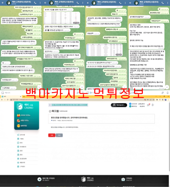Expand black account dropdown in site header

(119, 105)
